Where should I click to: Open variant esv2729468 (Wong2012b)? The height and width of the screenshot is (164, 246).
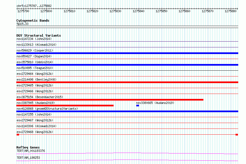coord(35,132)
